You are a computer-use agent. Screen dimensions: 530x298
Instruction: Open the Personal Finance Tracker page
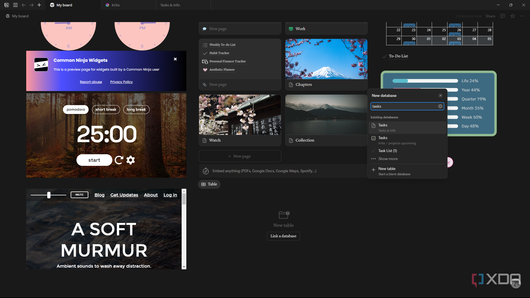tap(227, 61)
